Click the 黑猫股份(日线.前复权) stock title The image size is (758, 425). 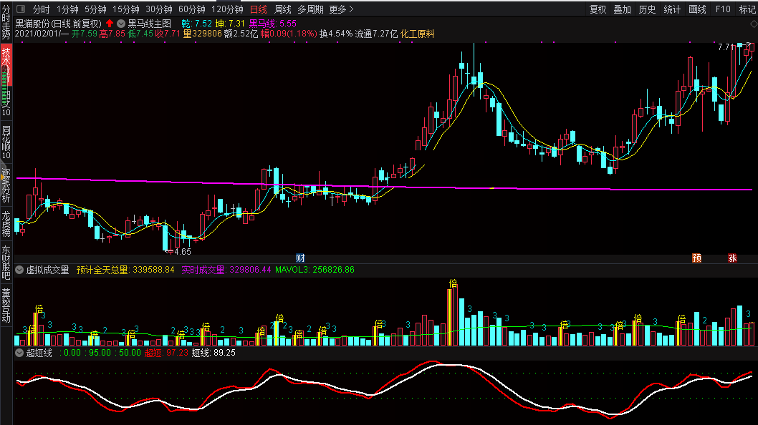pyautogui.click(x=59, y=24)
